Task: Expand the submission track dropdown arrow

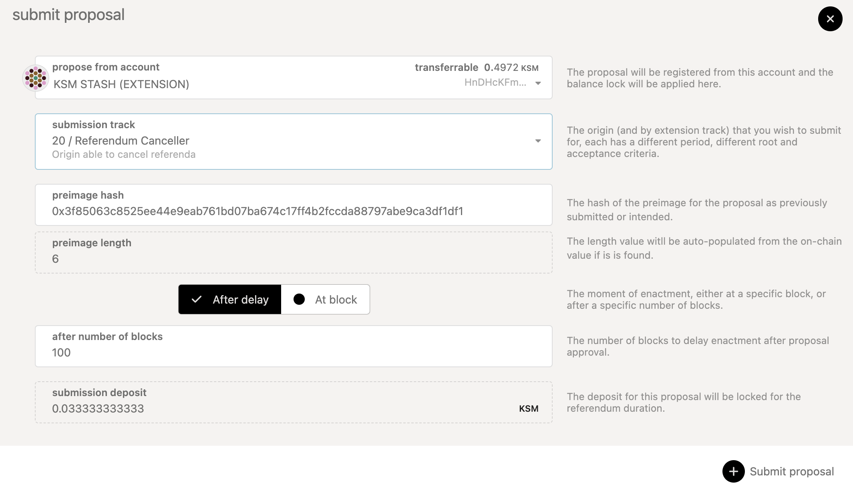Action: [x=538, y=141]
